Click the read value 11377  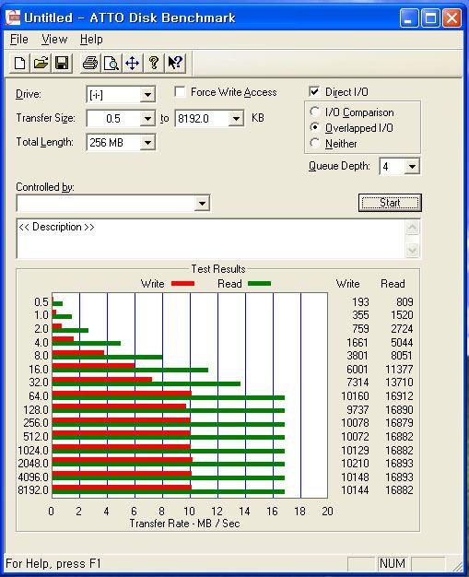(x=399, y=369)
